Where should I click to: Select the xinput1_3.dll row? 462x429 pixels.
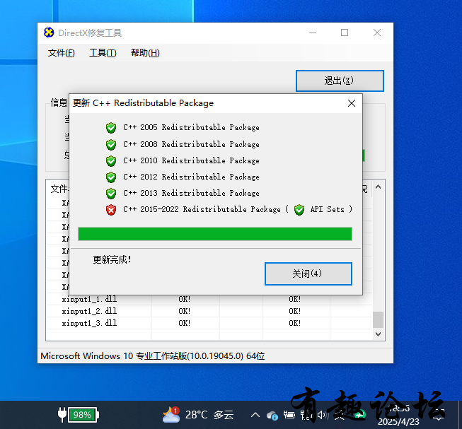coord(209,323)
